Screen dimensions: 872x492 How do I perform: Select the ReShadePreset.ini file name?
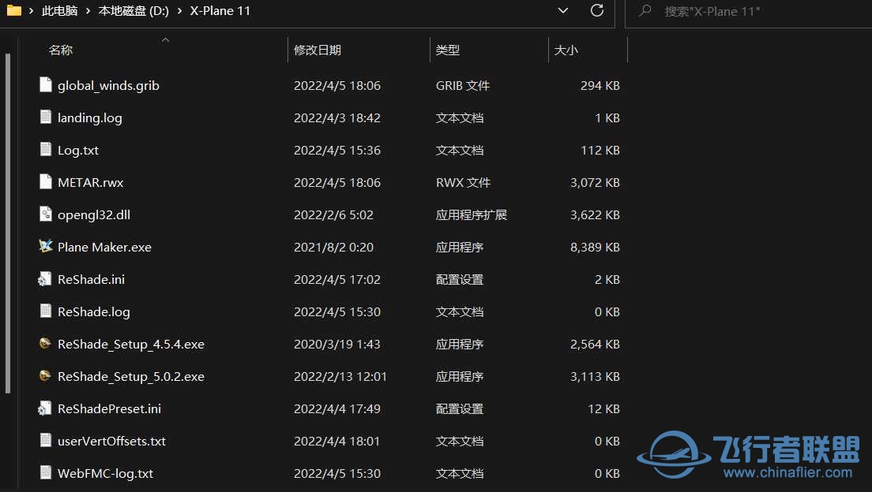coord(110,408)
